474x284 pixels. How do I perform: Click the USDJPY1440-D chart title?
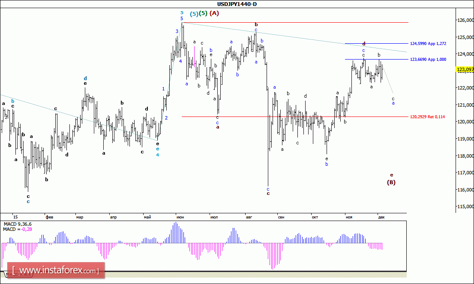click(237, 4)
